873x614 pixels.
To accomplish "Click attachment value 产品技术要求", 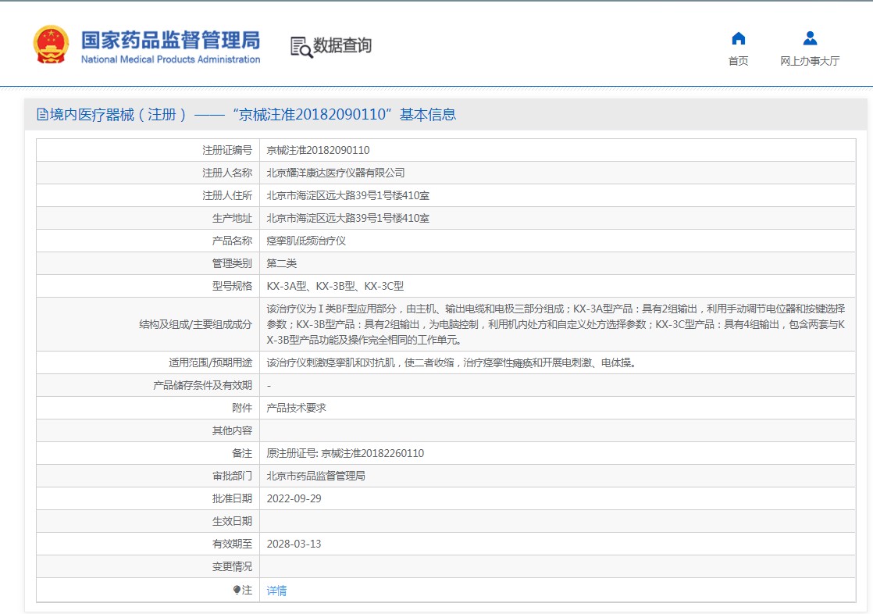I will point(296,408).
